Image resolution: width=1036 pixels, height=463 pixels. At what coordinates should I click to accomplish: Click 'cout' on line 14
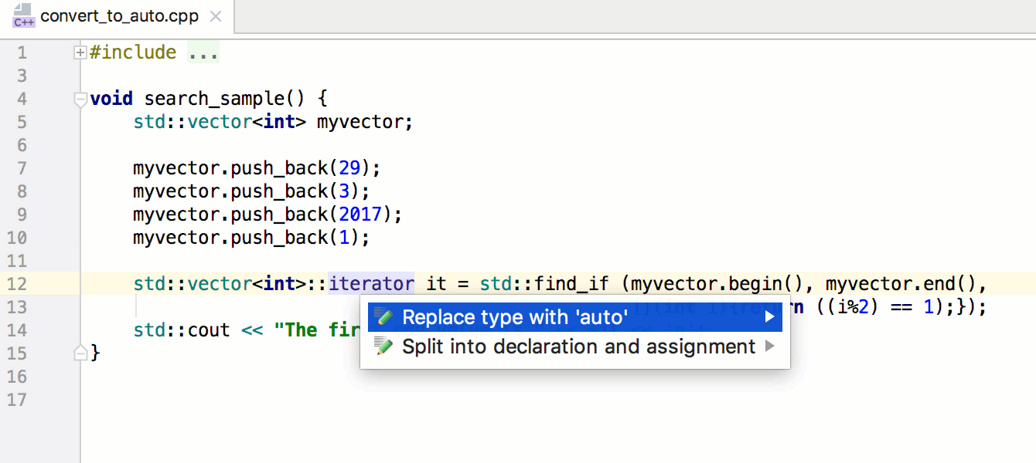[209, 330]
